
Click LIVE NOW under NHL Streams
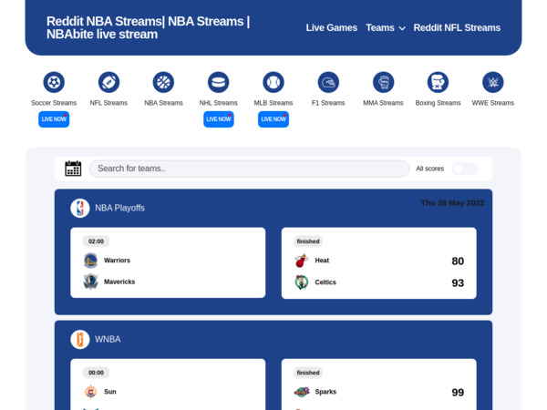coord(219,119)
